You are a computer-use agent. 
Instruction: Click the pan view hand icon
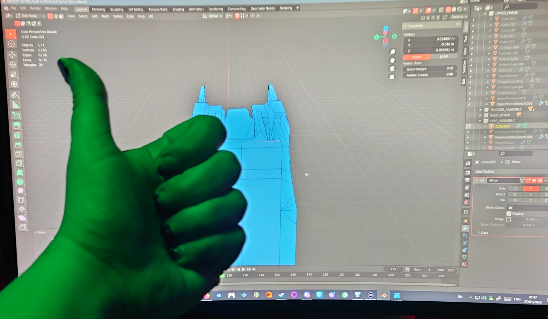pyautogui.click(x=393, y=60)
